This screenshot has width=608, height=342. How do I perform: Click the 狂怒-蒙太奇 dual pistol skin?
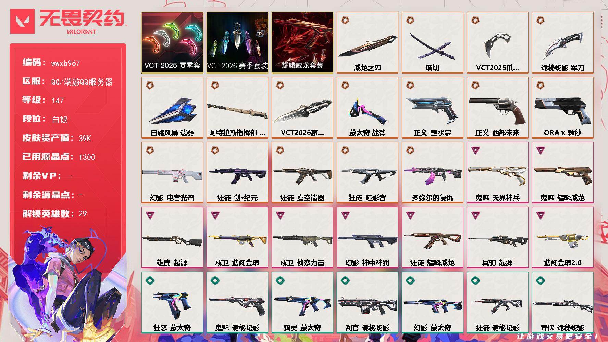(x=172, y=302)
